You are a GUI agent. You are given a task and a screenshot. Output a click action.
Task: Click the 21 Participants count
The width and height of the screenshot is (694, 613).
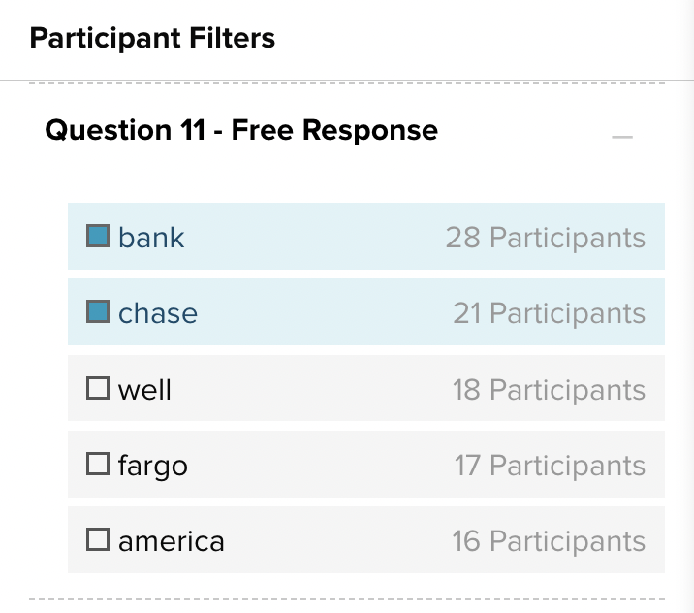549,313
